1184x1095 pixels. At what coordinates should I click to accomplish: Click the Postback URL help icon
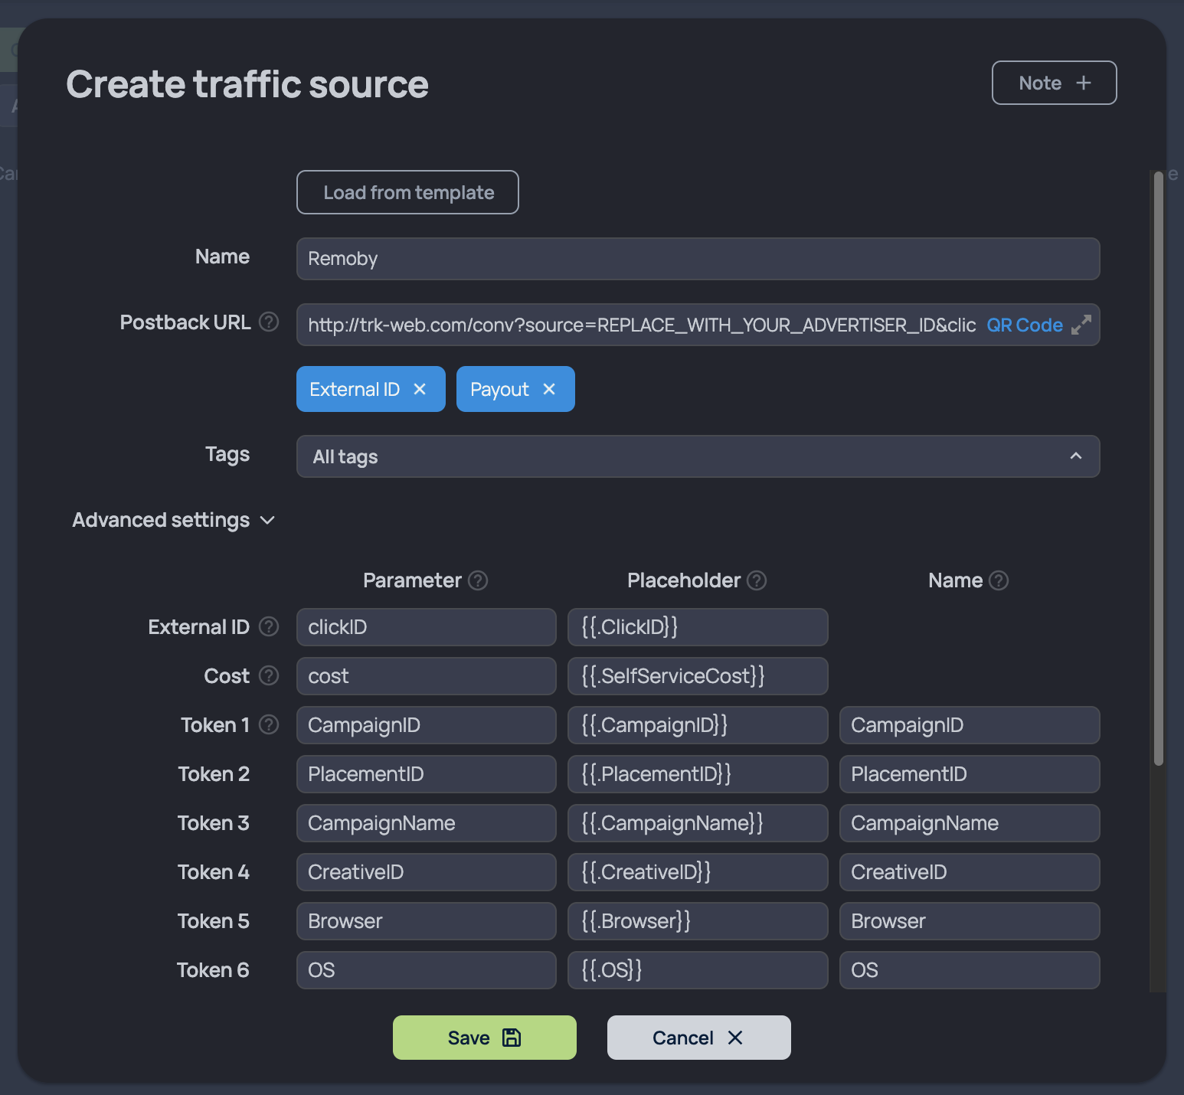tap(269, 322)
